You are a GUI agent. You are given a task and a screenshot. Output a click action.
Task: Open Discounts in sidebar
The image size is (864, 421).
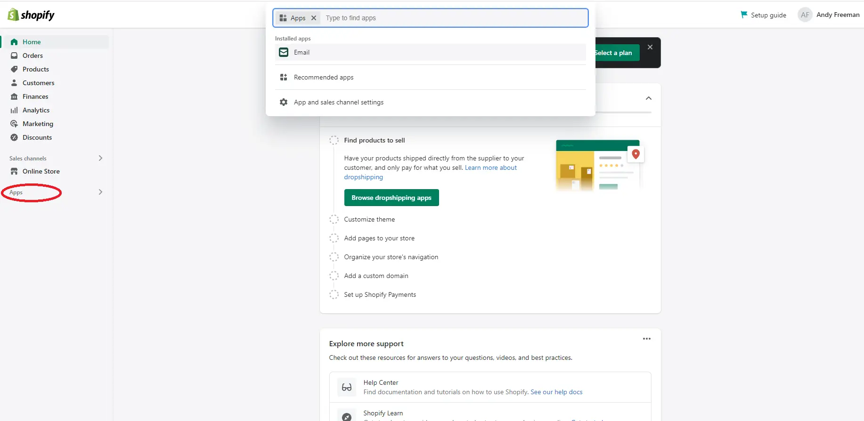[x=37, y=137]
